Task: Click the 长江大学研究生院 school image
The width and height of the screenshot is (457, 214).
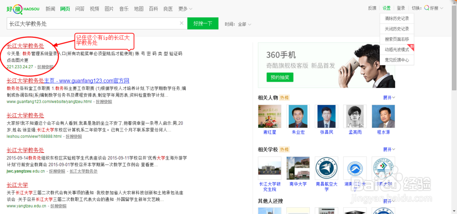Action: [270, 168]
